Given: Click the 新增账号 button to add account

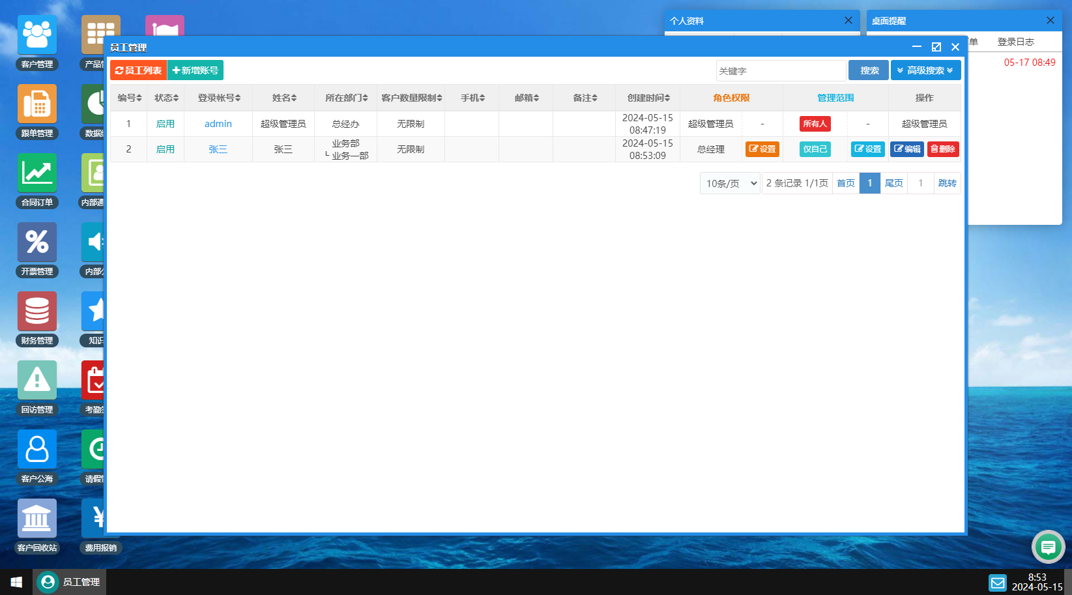Looking at the screenshot, I should (x=196, y=70).
